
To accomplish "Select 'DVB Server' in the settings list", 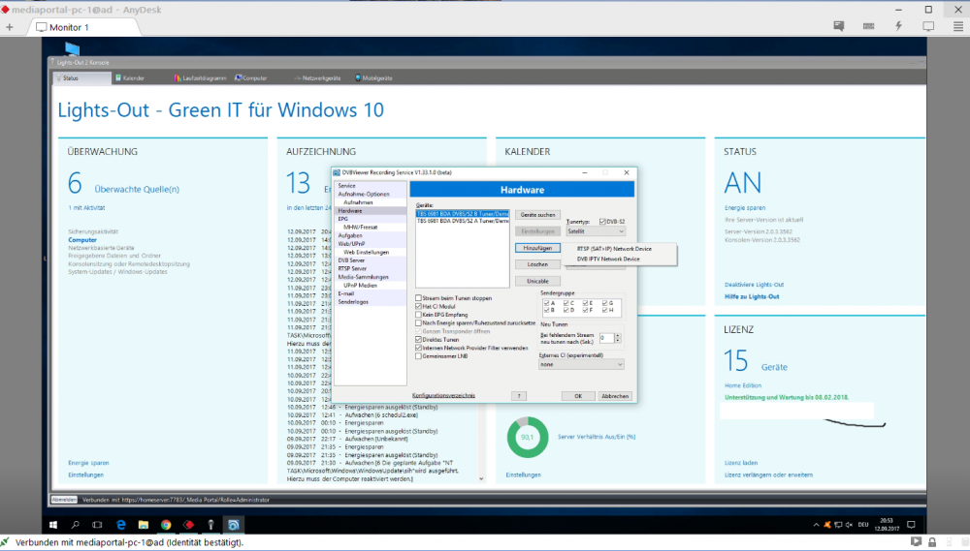I will [351, 260].
